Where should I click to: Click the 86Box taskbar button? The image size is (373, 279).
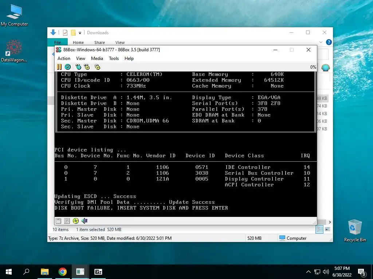pyautogui.click(x=80, y=272)
